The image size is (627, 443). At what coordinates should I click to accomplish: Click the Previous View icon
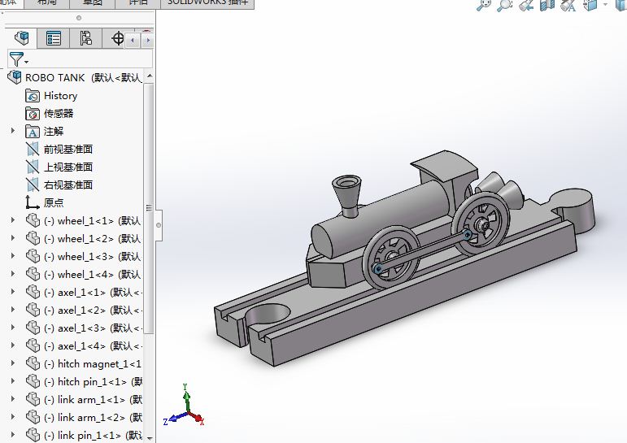(526, 5)
